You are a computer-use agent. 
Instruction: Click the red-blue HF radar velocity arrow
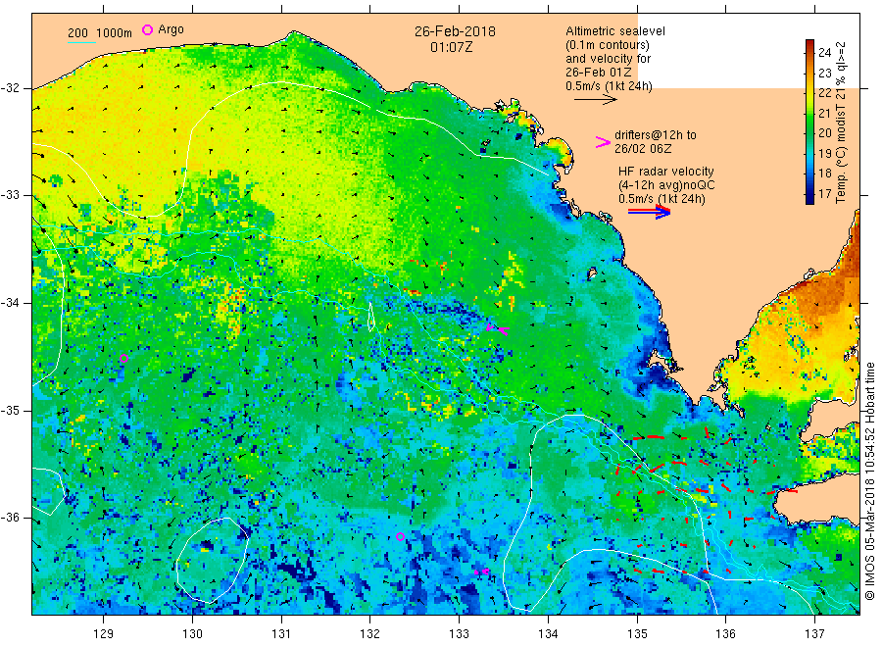pyautogui.click(x=649, y=211)
